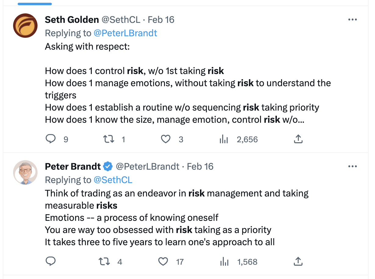Share Peter Brandt's tweet
This screenshot has width=375, height=279.
[298, 262]
